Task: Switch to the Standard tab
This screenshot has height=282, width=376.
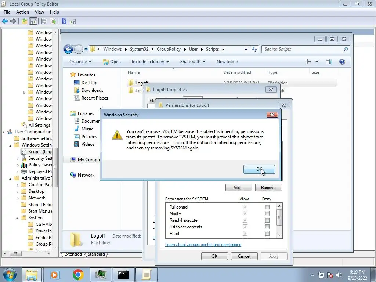Action: pos(97,254)
